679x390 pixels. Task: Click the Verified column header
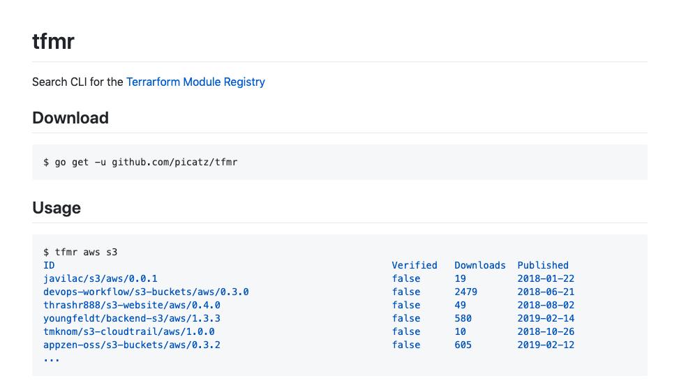(415, 265)
